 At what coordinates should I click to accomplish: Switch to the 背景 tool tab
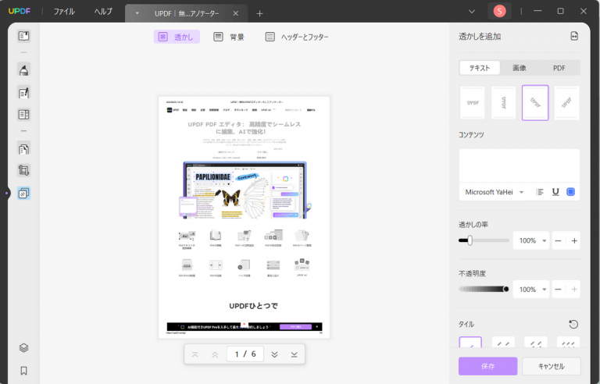[x=229, y=37]
